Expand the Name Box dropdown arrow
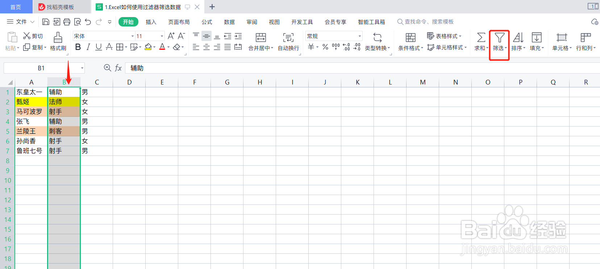Viewport: 600px width, 269px height. click(x=82, y=68)
